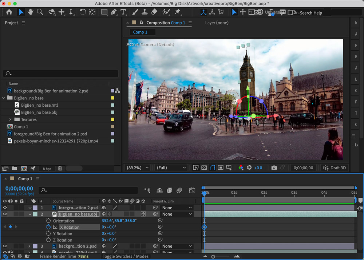This screenshot has width=364, height=260.
Task: Delete selected item with trash icon
Action: (60, 169)
